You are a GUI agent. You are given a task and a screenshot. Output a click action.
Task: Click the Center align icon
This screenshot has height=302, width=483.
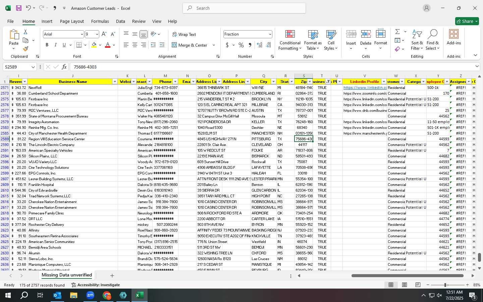click(135, 45)
